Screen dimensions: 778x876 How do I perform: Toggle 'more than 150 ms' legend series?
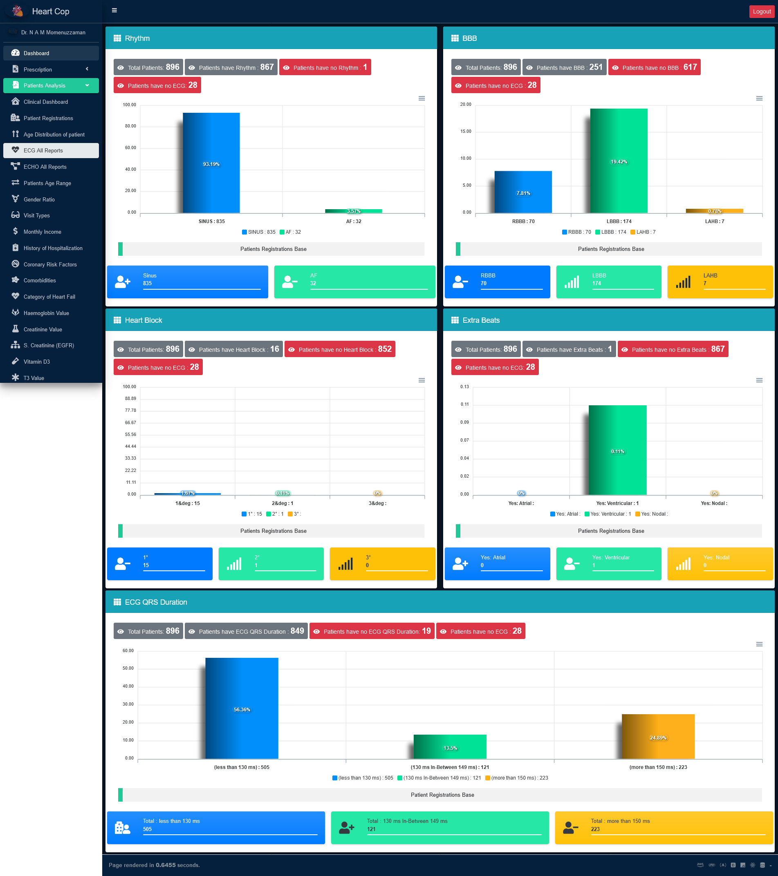tap(516, 778)
